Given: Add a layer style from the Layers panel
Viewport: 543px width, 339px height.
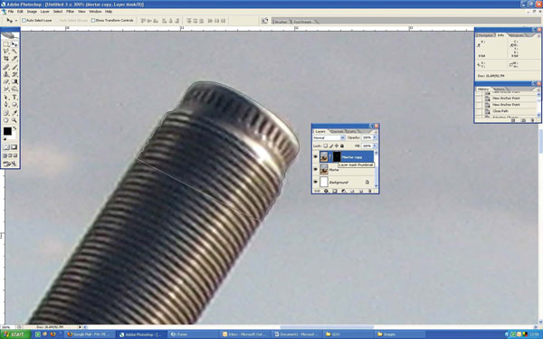Looking at the screenshot, I should click(x=326, y=191).
